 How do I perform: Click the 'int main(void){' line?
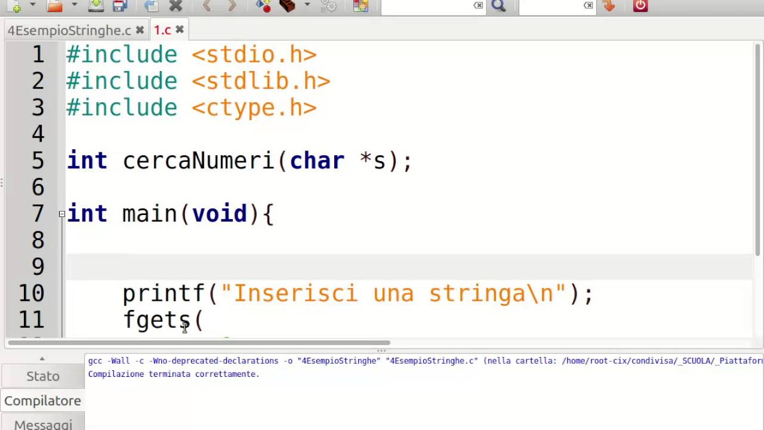coord(170,214)
